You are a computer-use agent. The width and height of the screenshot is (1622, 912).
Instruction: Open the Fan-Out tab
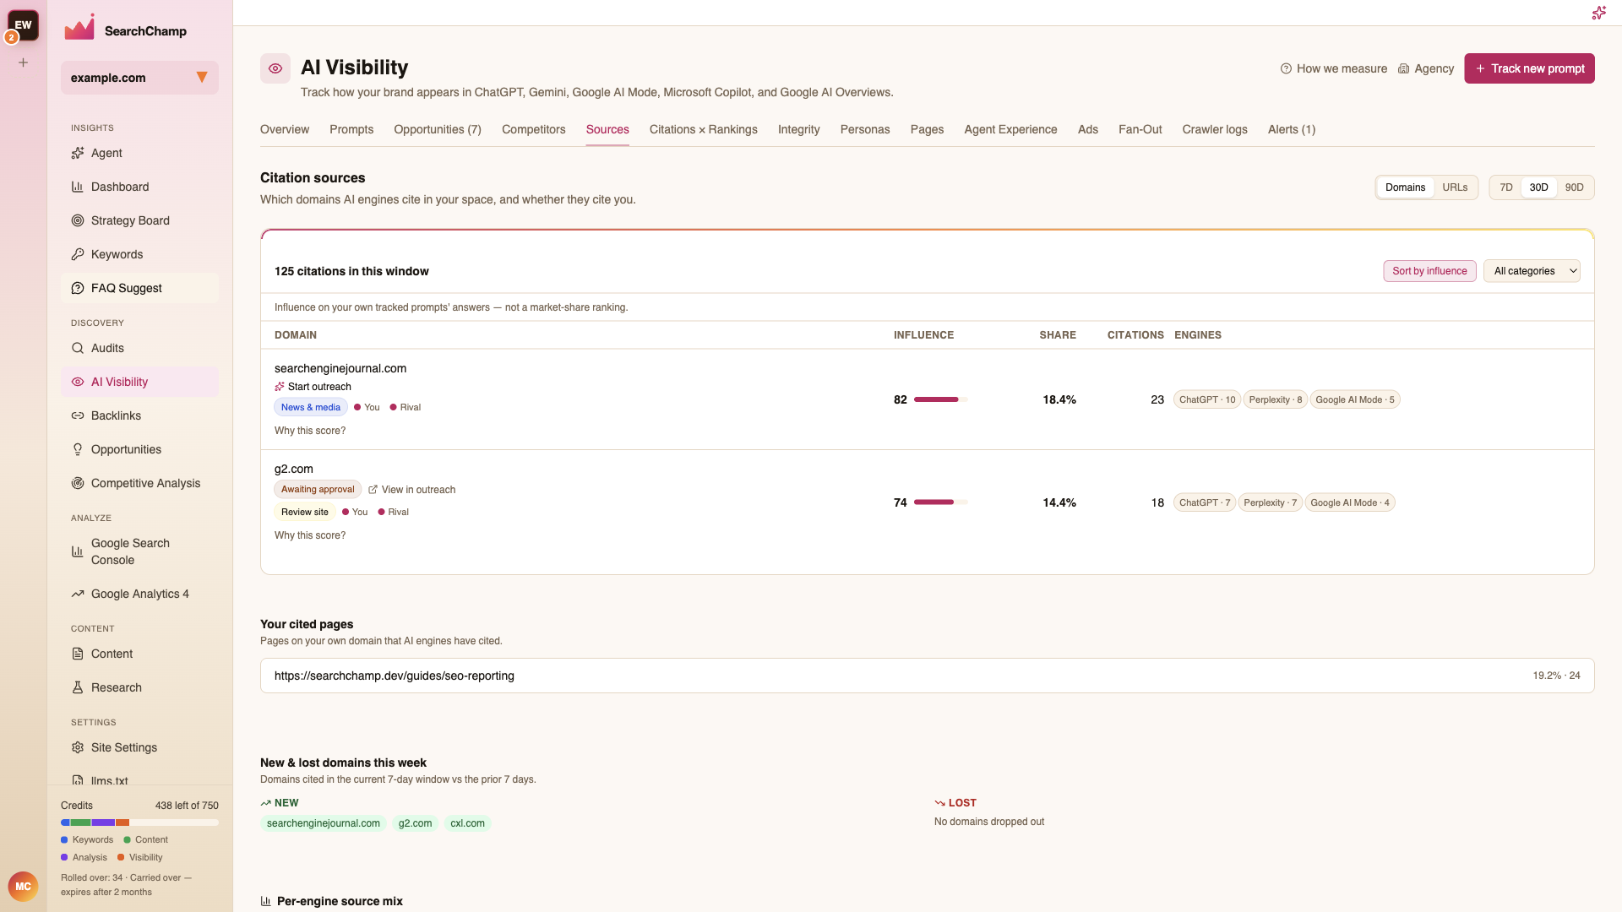[1140, 129]
